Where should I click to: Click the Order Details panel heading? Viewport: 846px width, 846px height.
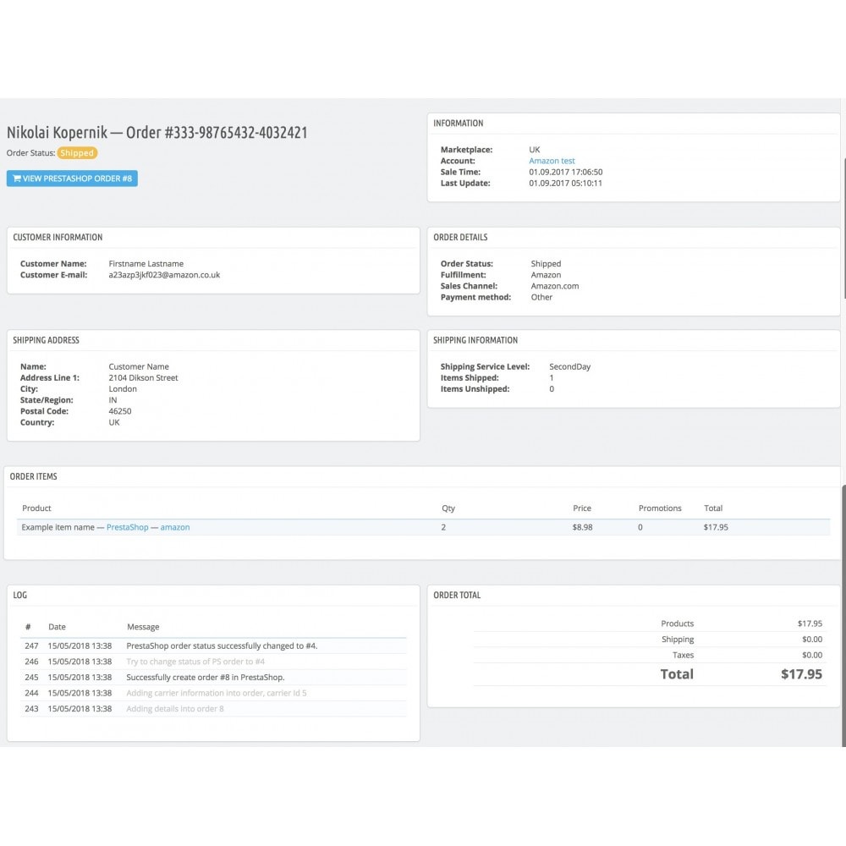[460, 238]
